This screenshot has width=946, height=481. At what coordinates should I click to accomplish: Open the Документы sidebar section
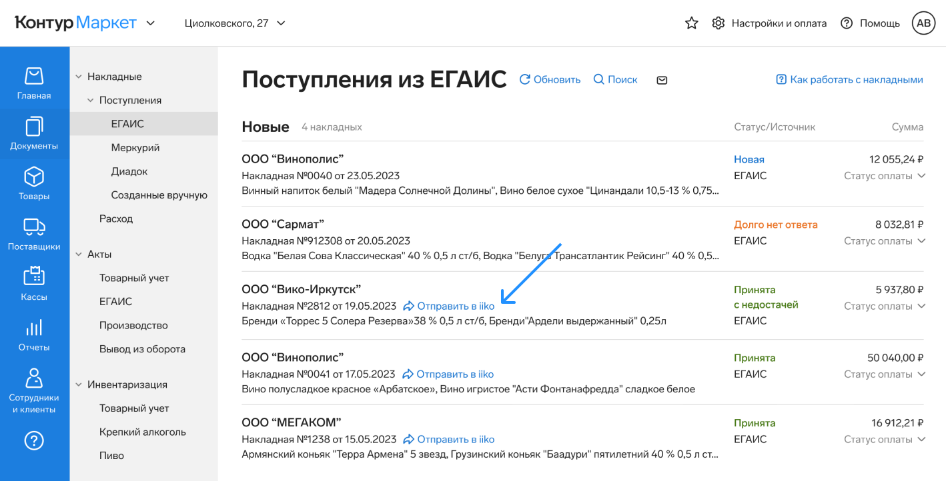(34, 134)
